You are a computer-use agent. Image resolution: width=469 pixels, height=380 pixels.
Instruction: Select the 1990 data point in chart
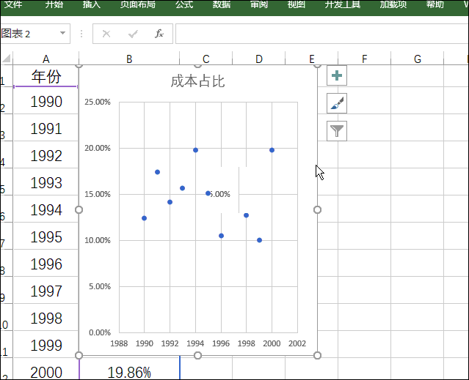click(144, 218)
